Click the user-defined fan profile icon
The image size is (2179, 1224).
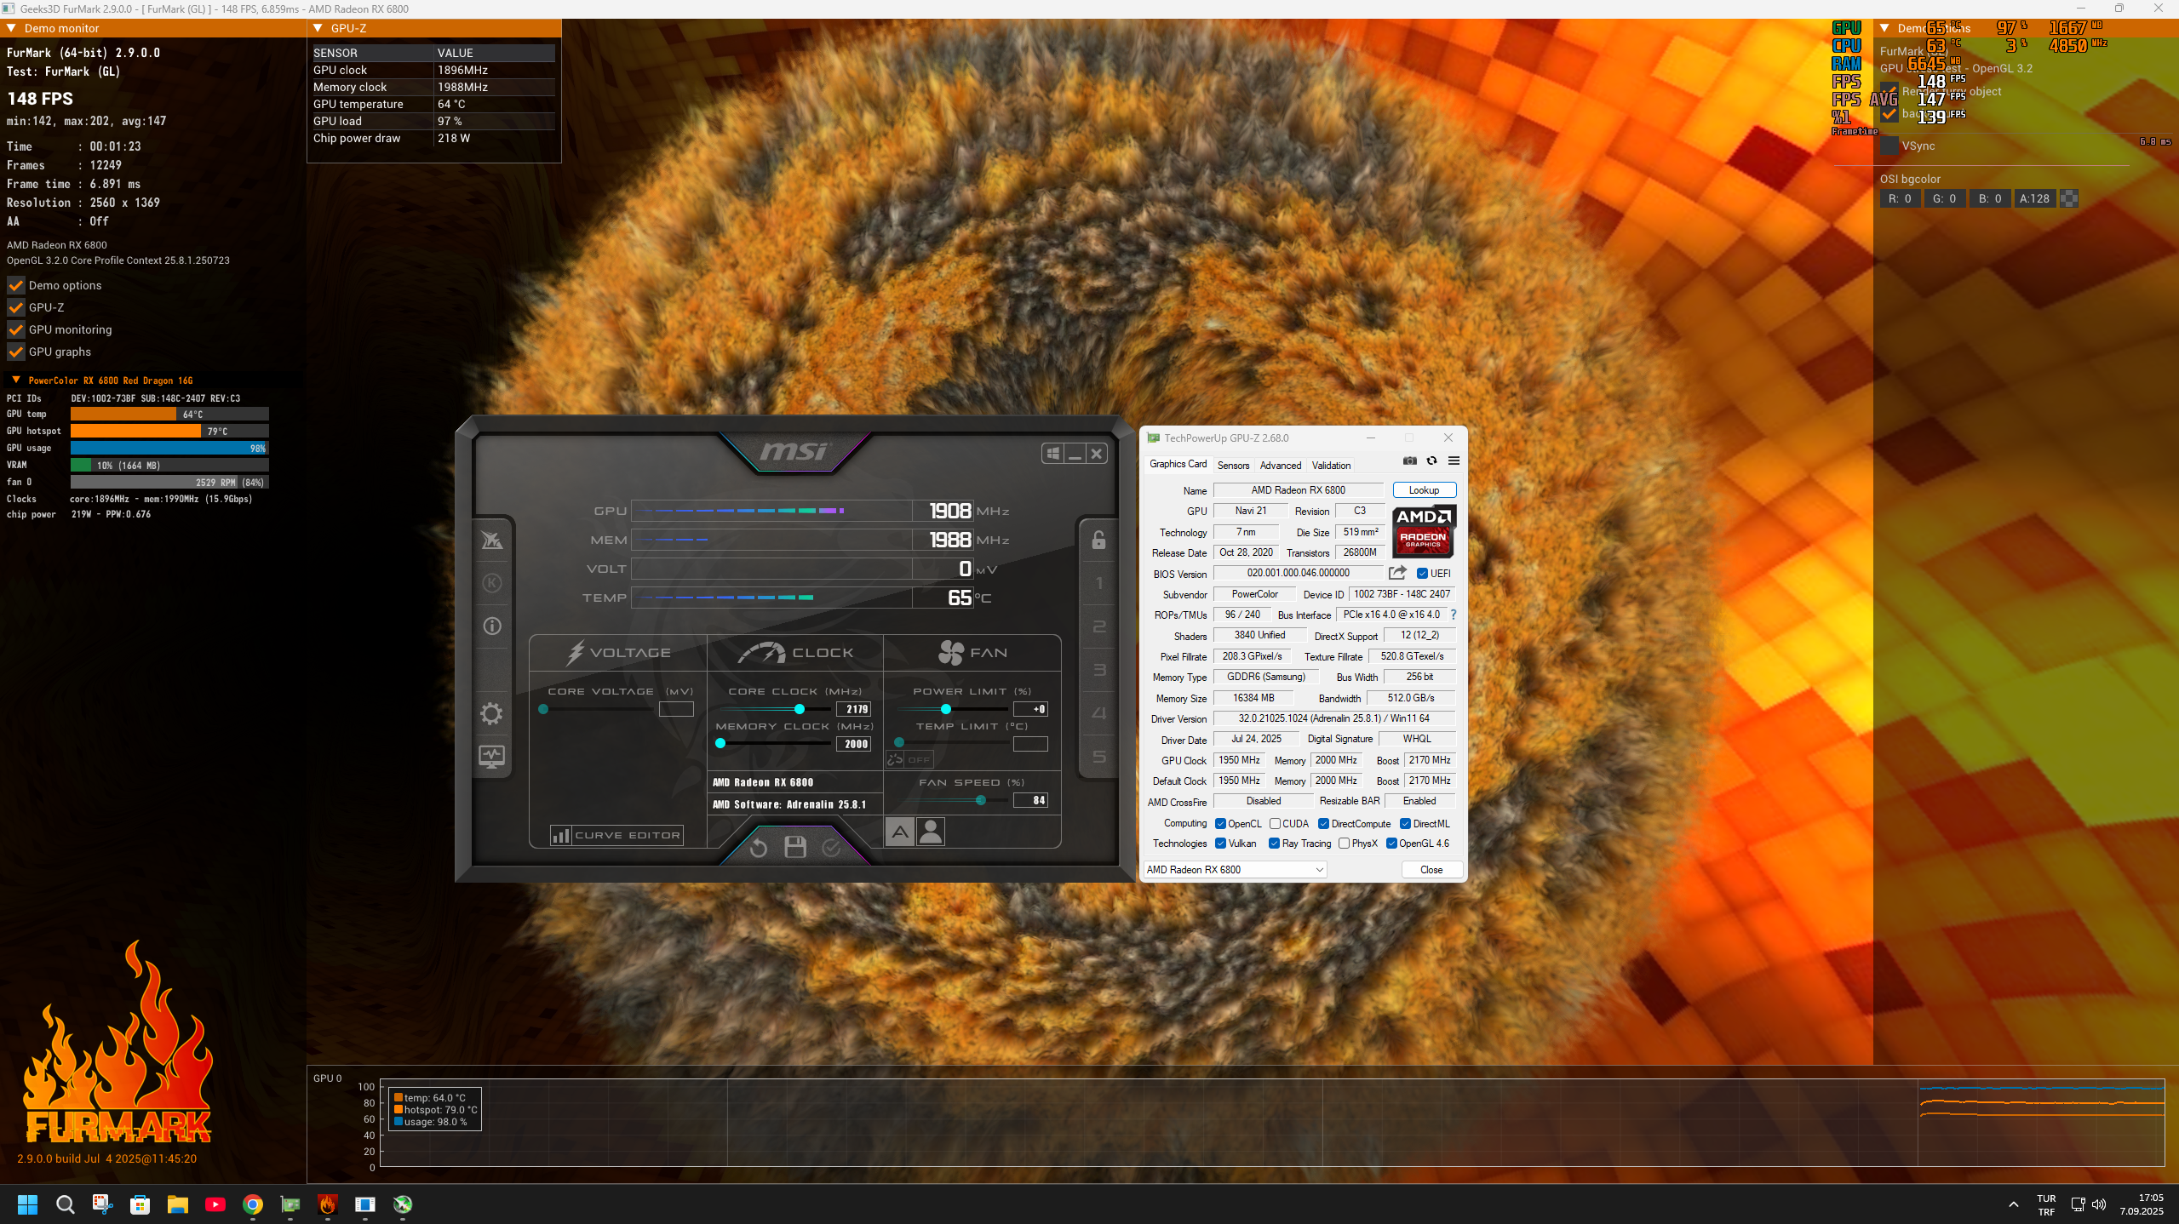[x=931, y=831]
